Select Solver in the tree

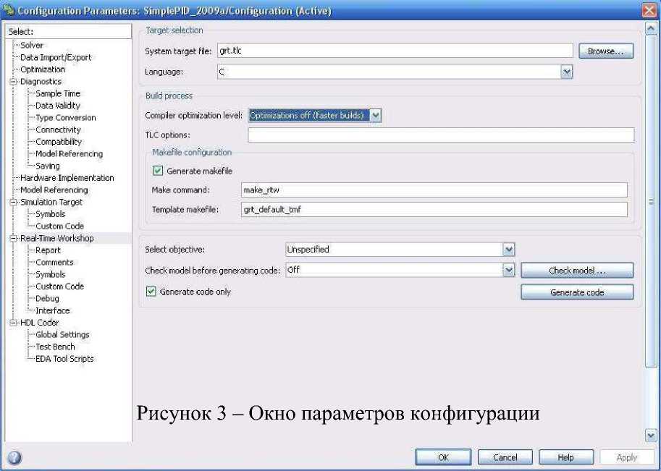tap(32, 45)
